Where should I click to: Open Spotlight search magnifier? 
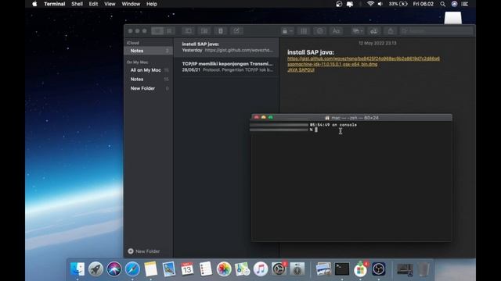[442, 4]
